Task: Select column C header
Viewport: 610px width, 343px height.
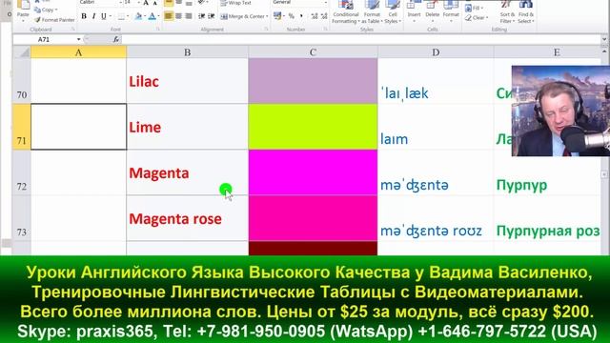Action: (313, 52)
